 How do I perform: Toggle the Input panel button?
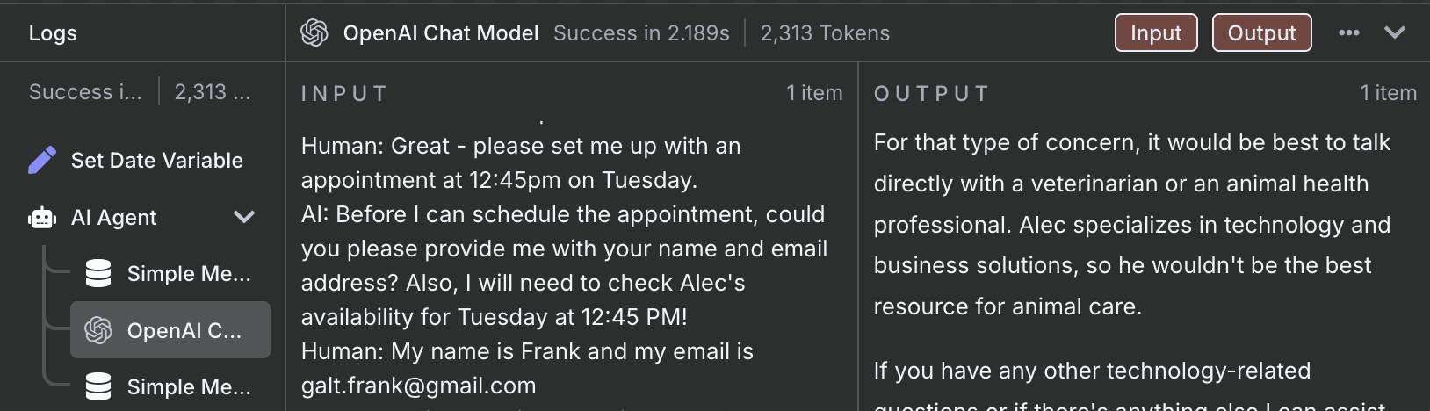point(1156,33)
